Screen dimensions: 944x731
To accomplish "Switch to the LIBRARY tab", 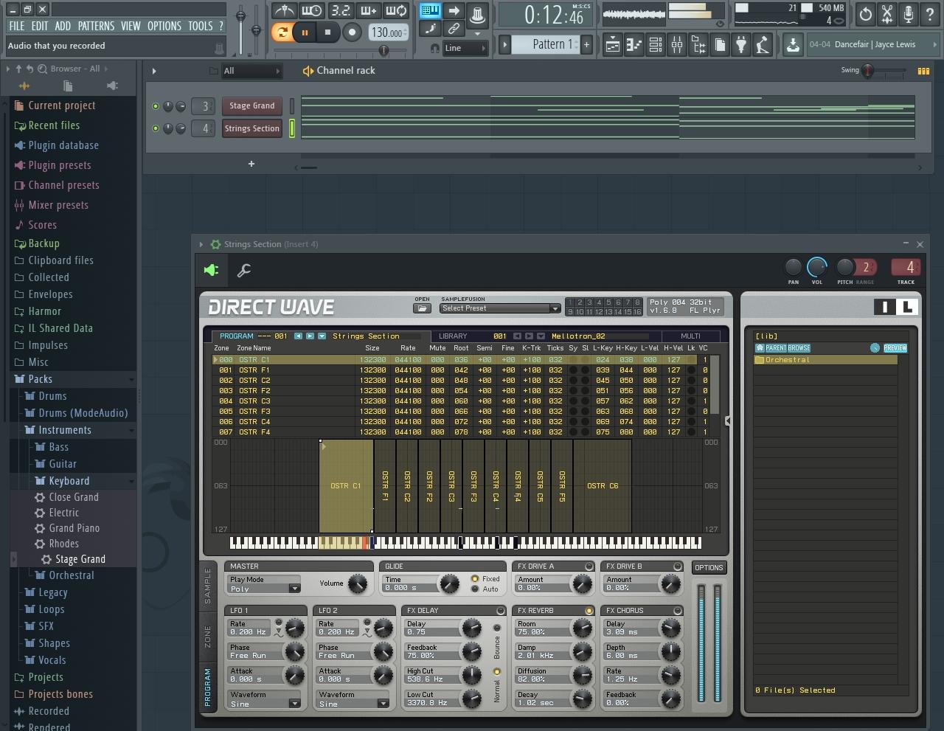I will (x=453, y=336).
